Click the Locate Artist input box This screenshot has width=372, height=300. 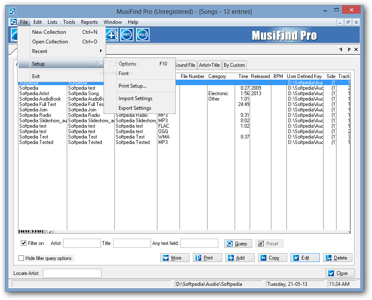72,273
